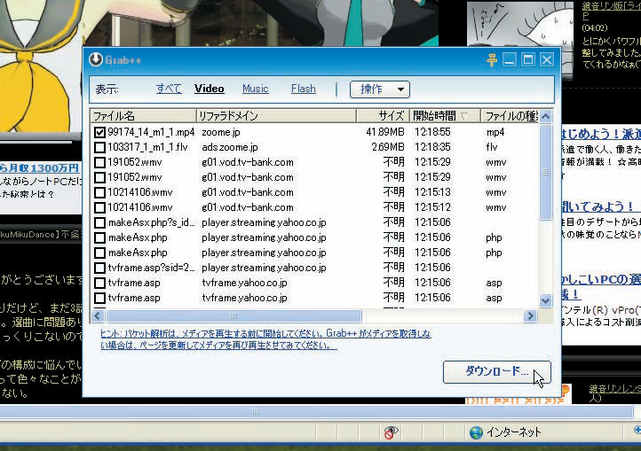Check the makeAsx.php?s_id... checkbox

(x=99, y=222)
